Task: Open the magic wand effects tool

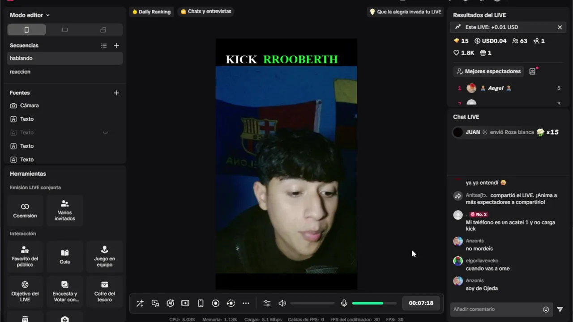Action: click(x=140, y=303)
